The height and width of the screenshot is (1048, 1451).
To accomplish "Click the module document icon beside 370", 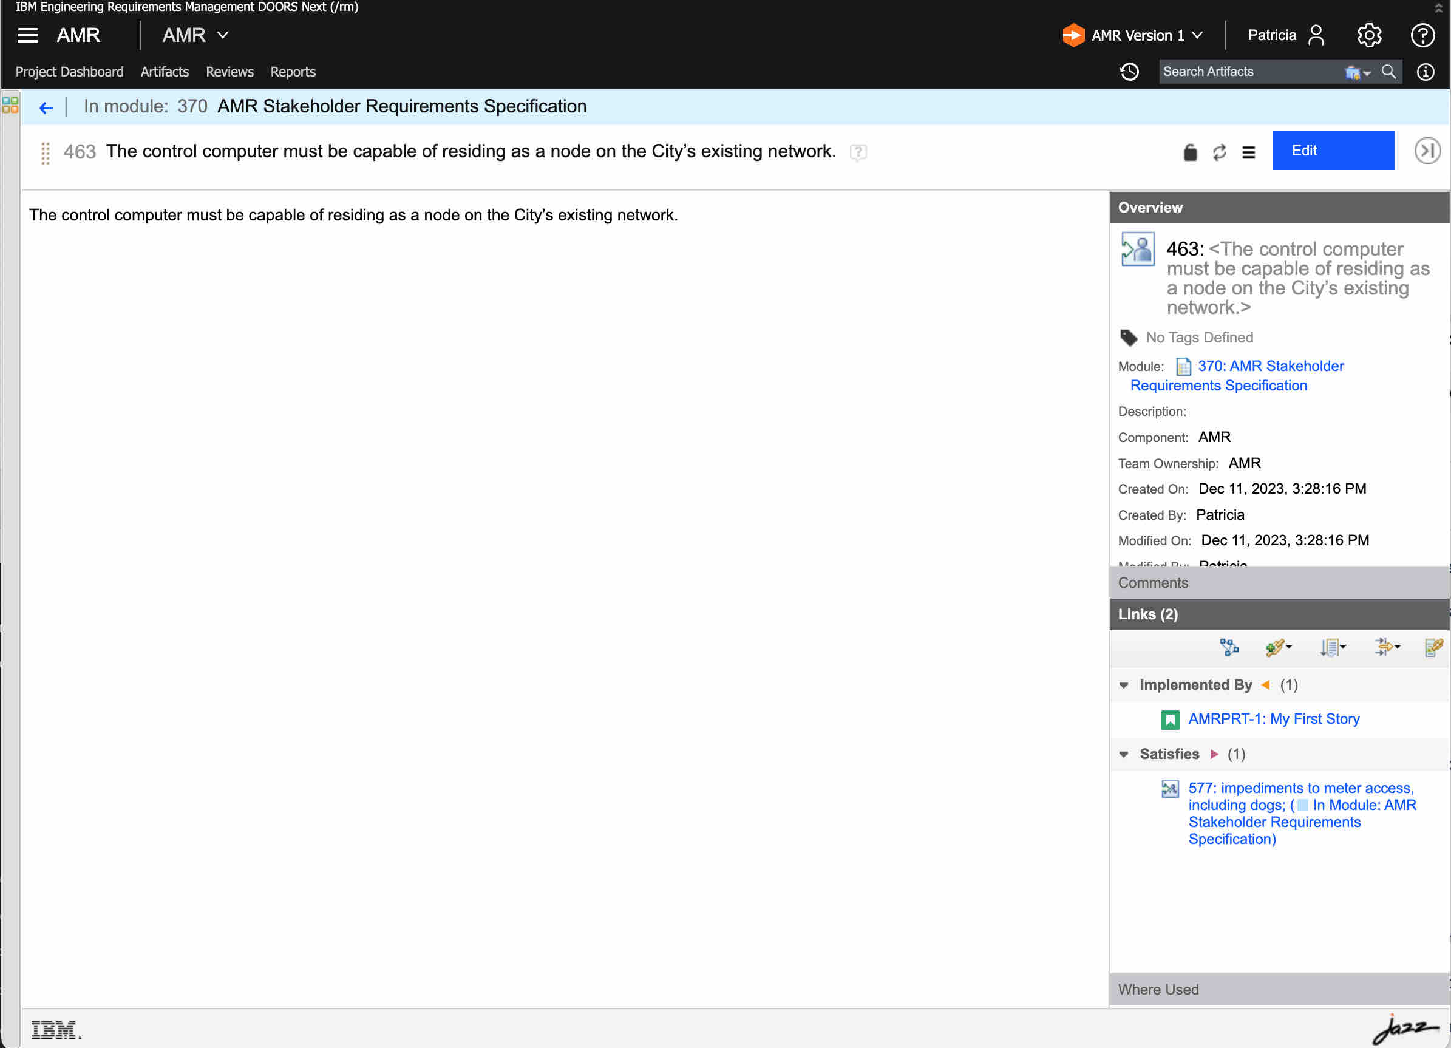I will [x=1184, y=367].
